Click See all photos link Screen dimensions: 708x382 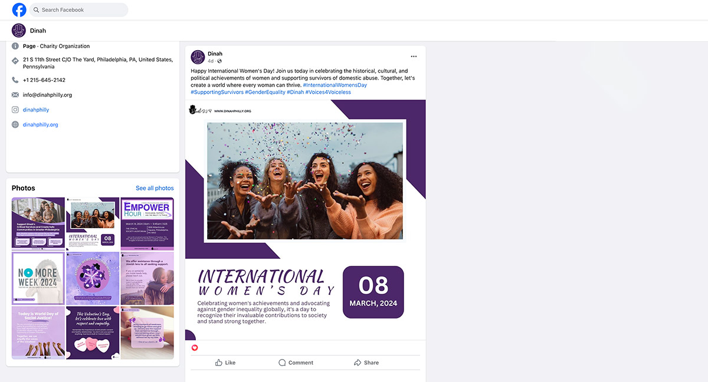pos(155,188)
